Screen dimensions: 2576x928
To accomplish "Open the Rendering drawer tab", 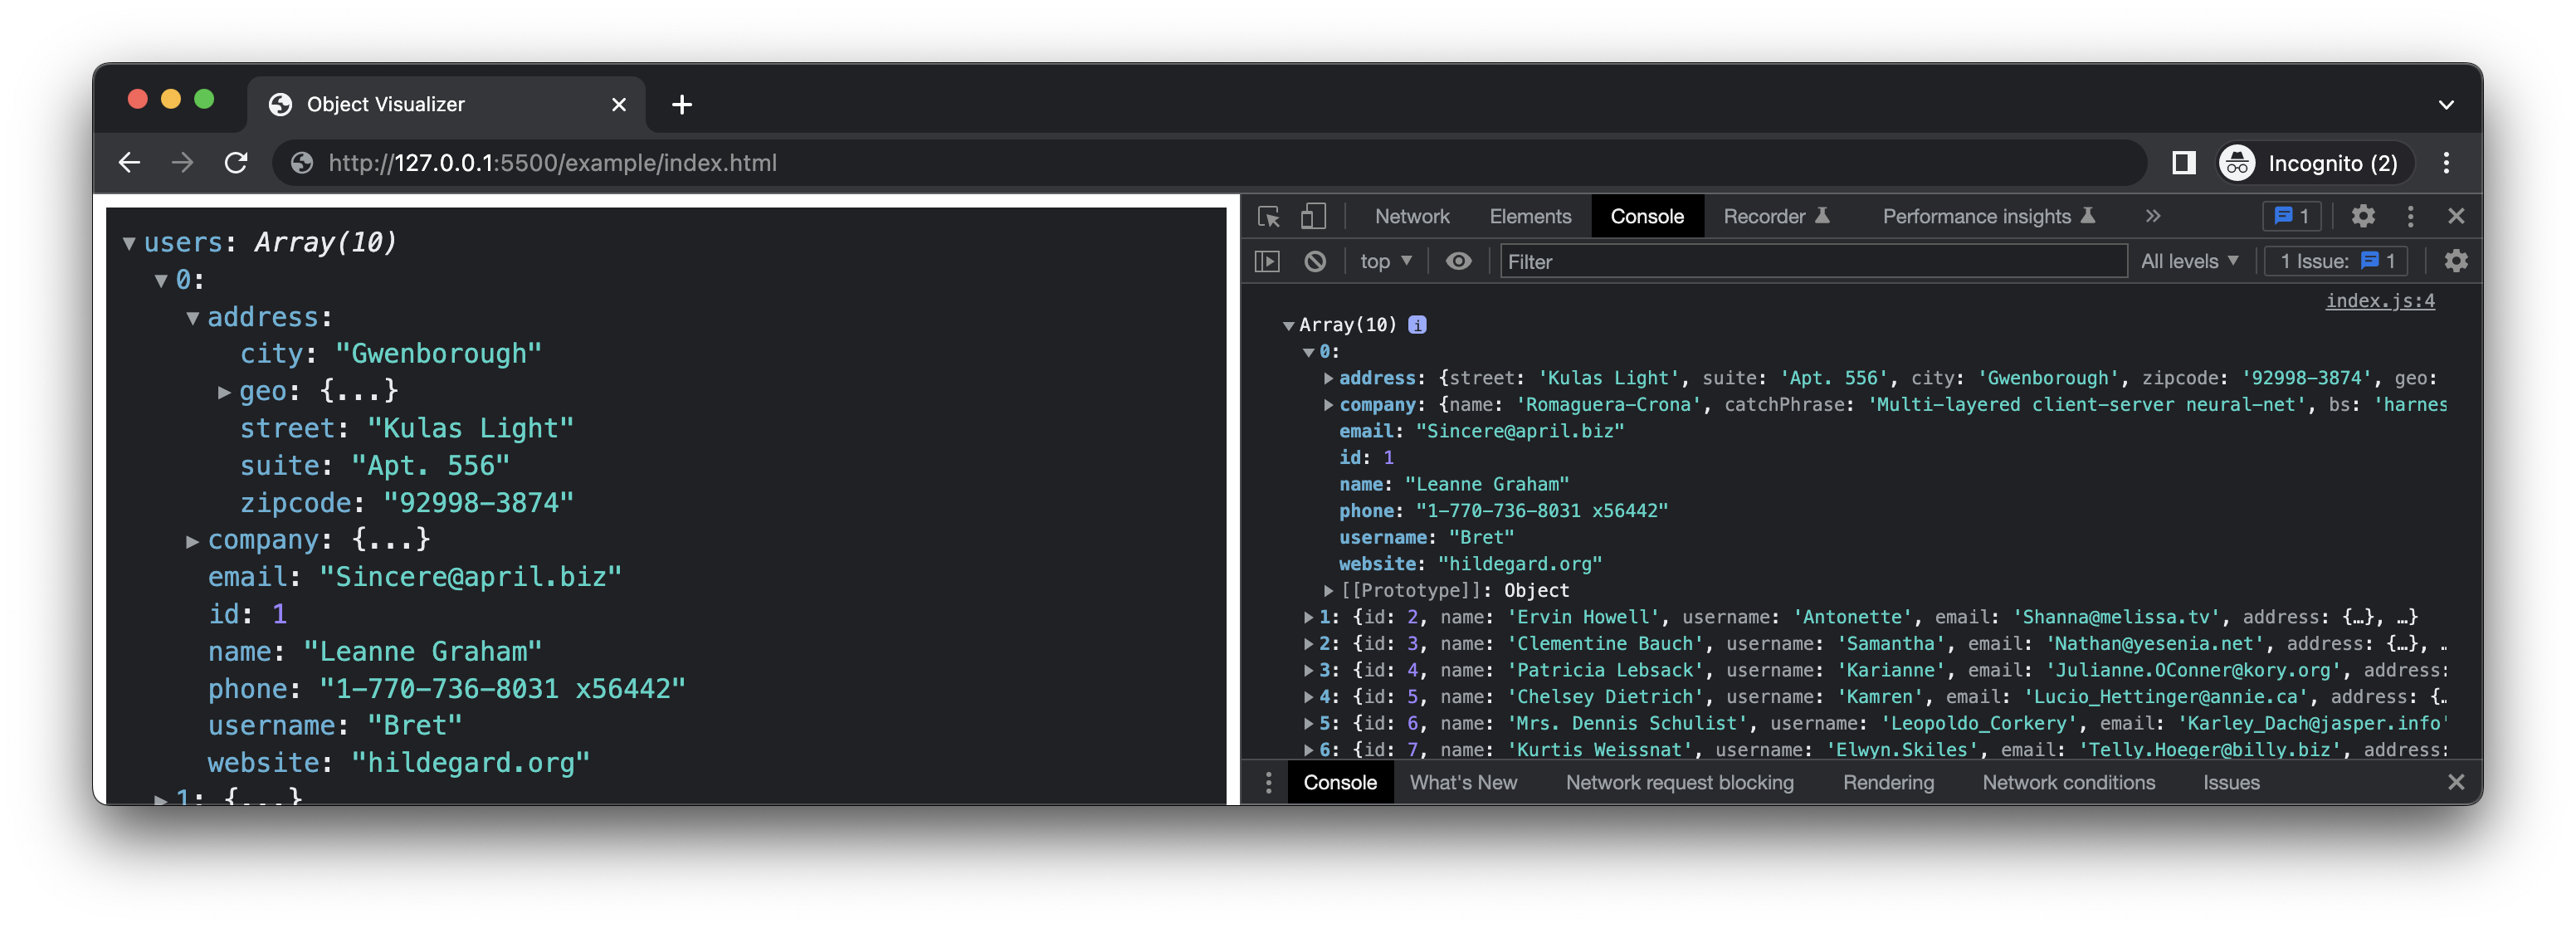I will [1888, 782].
